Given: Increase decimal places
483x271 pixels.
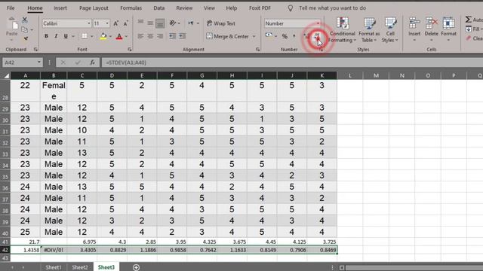Looking at the screenshot, I should [x=307, y=36].
